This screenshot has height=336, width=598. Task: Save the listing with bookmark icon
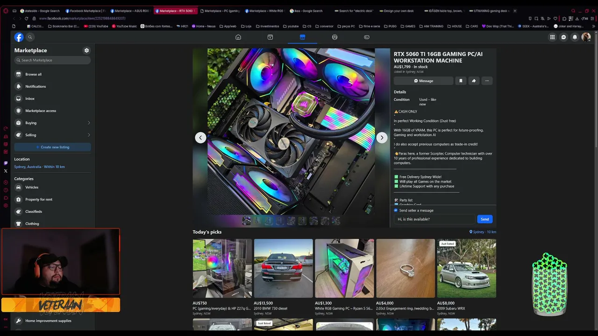pos(461,81)
